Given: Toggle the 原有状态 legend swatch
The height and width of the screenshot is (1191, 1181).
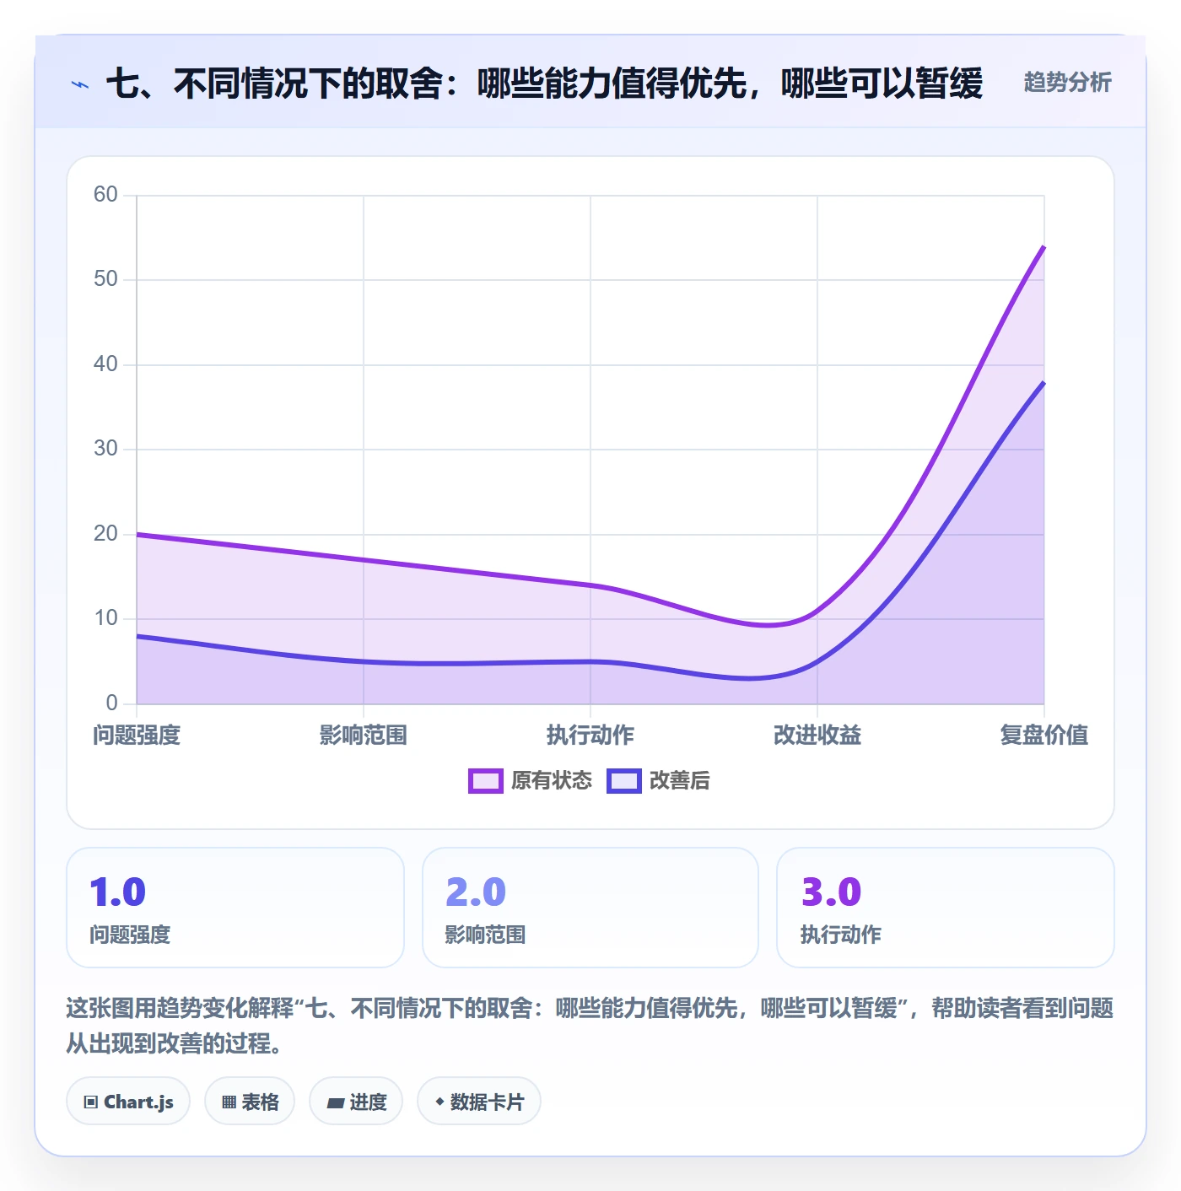Looking at the screenshot, I should point(486,781).
